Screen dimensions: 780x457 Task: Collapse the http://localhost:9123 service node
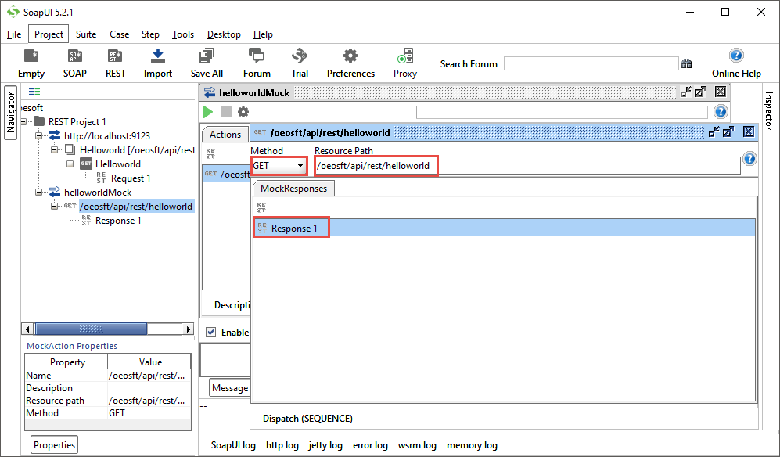[x=39, y=135]
